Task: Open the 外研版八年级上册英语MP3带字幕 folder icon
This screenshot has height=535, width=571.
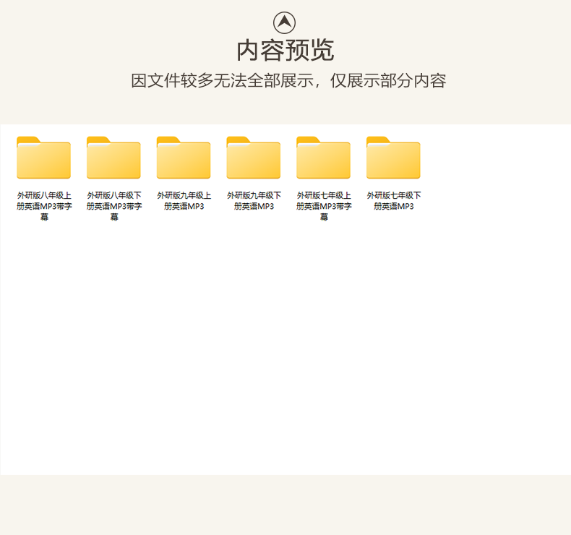Action: [43, 158]
